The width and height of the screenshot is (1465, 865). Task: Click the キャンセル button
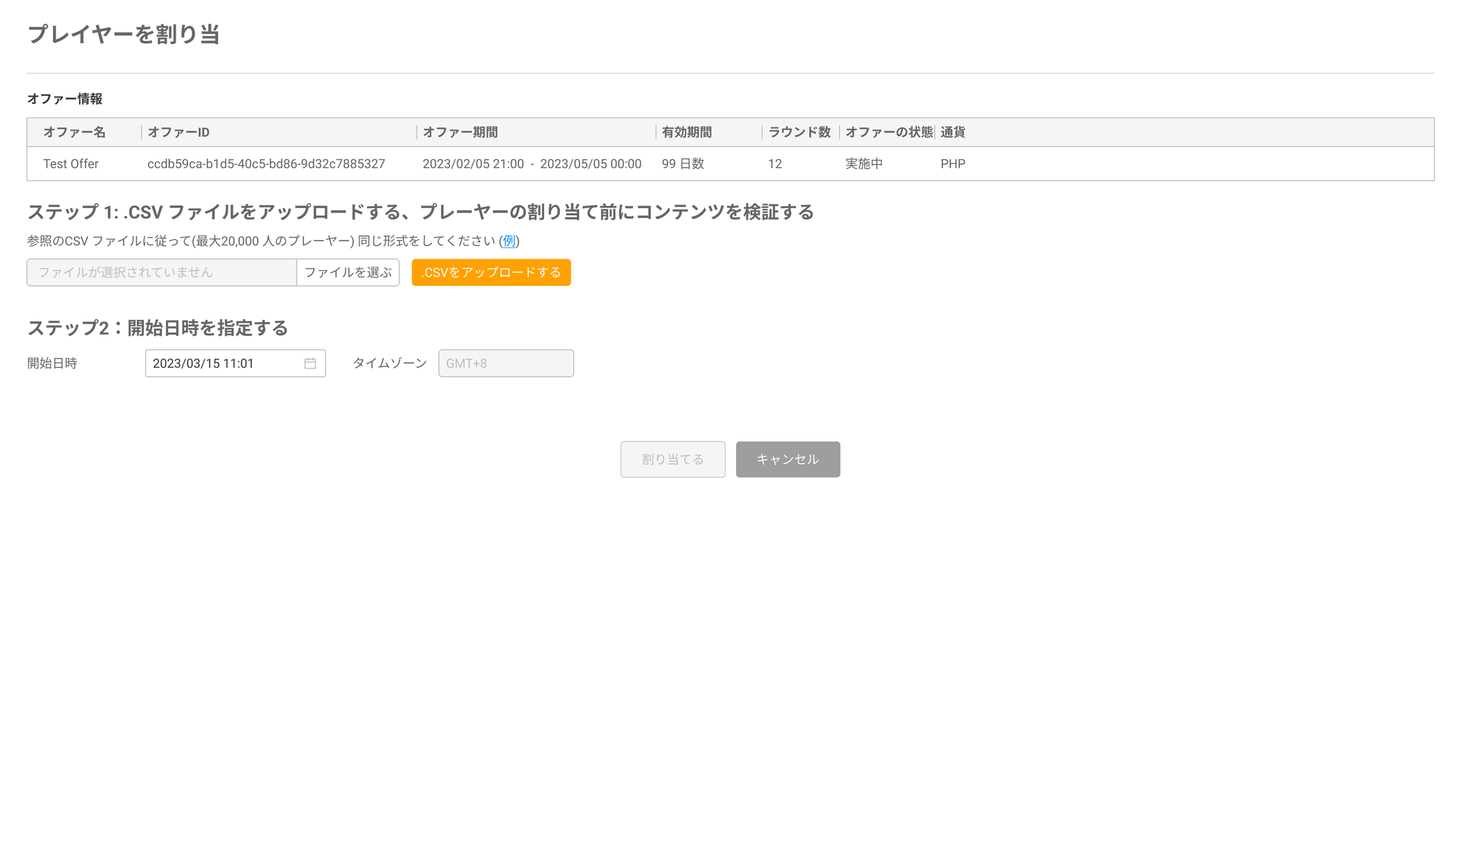coord(787,459)
